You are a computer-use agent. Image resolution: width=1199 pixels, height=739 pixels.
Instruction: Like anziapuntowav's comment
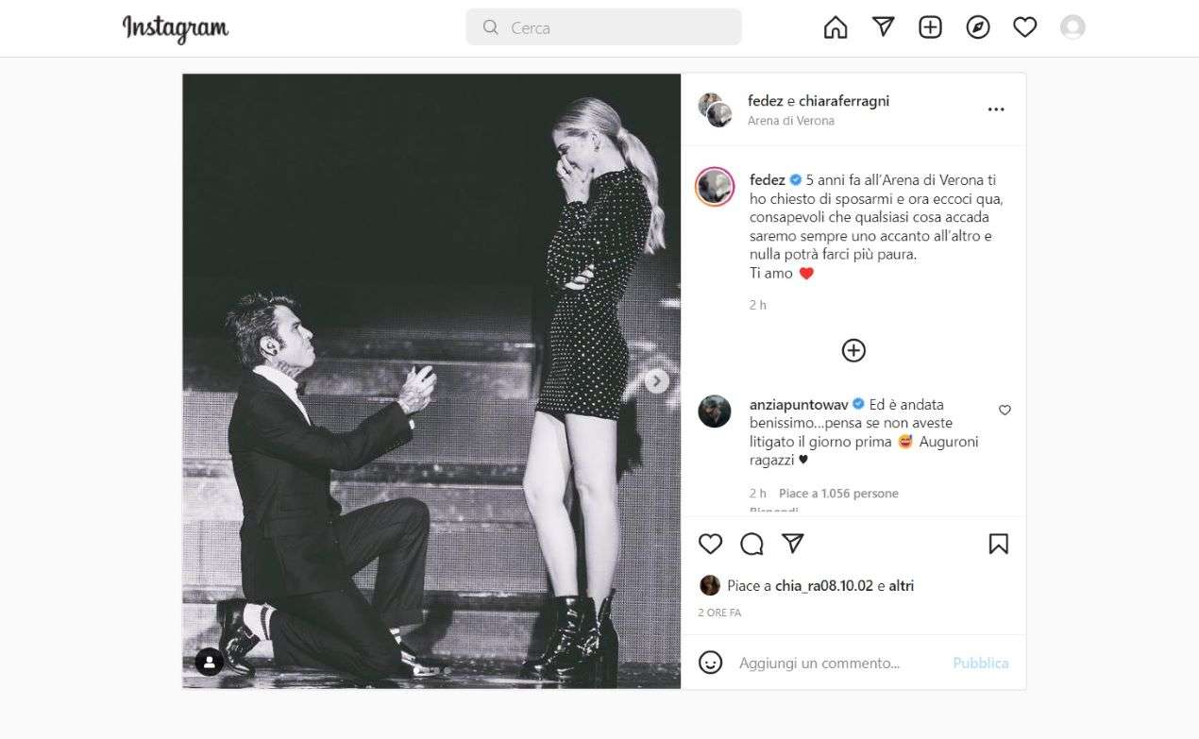1005,411
